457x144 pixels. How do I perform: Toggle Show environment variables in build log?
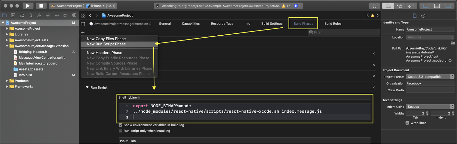[x=121, y=125]
